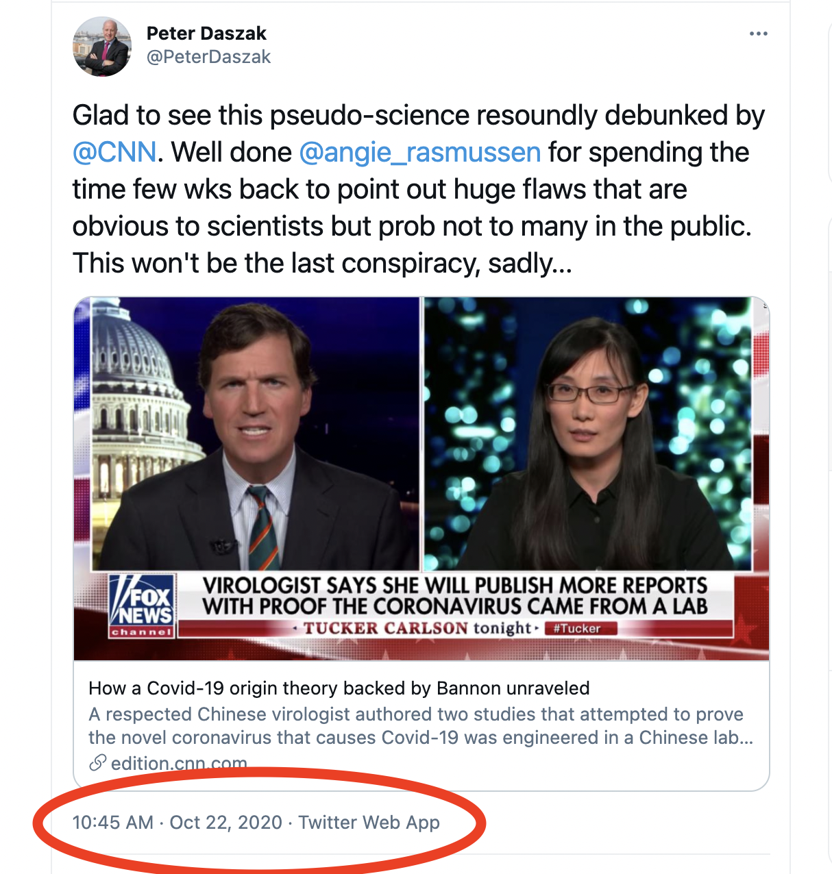Open the @PeterDaszak handle link
Image resolution: width=832 pixels, height=874 pixels.
point(209,57)
